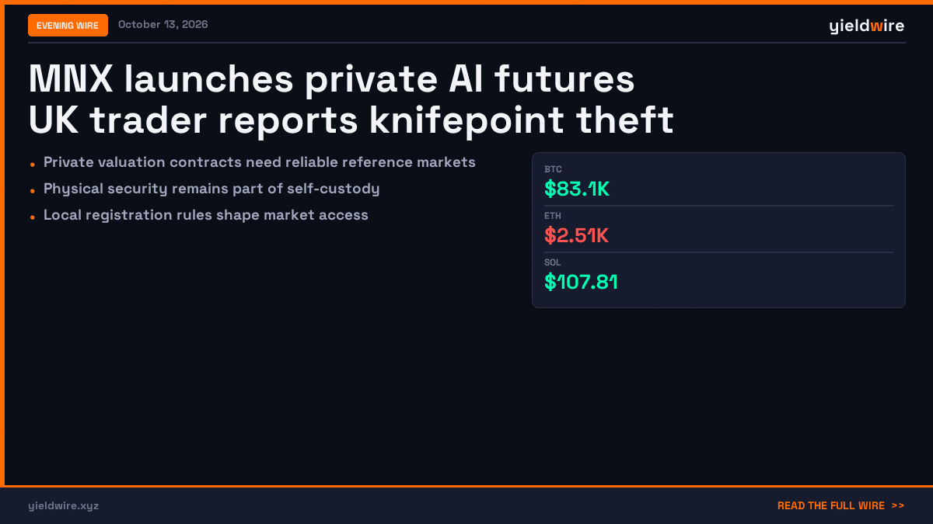Image resolution: width=933 pixels, height=524 pixels.
Task: Click the $83.1K Bitcoin price
Action: (577, 189)
